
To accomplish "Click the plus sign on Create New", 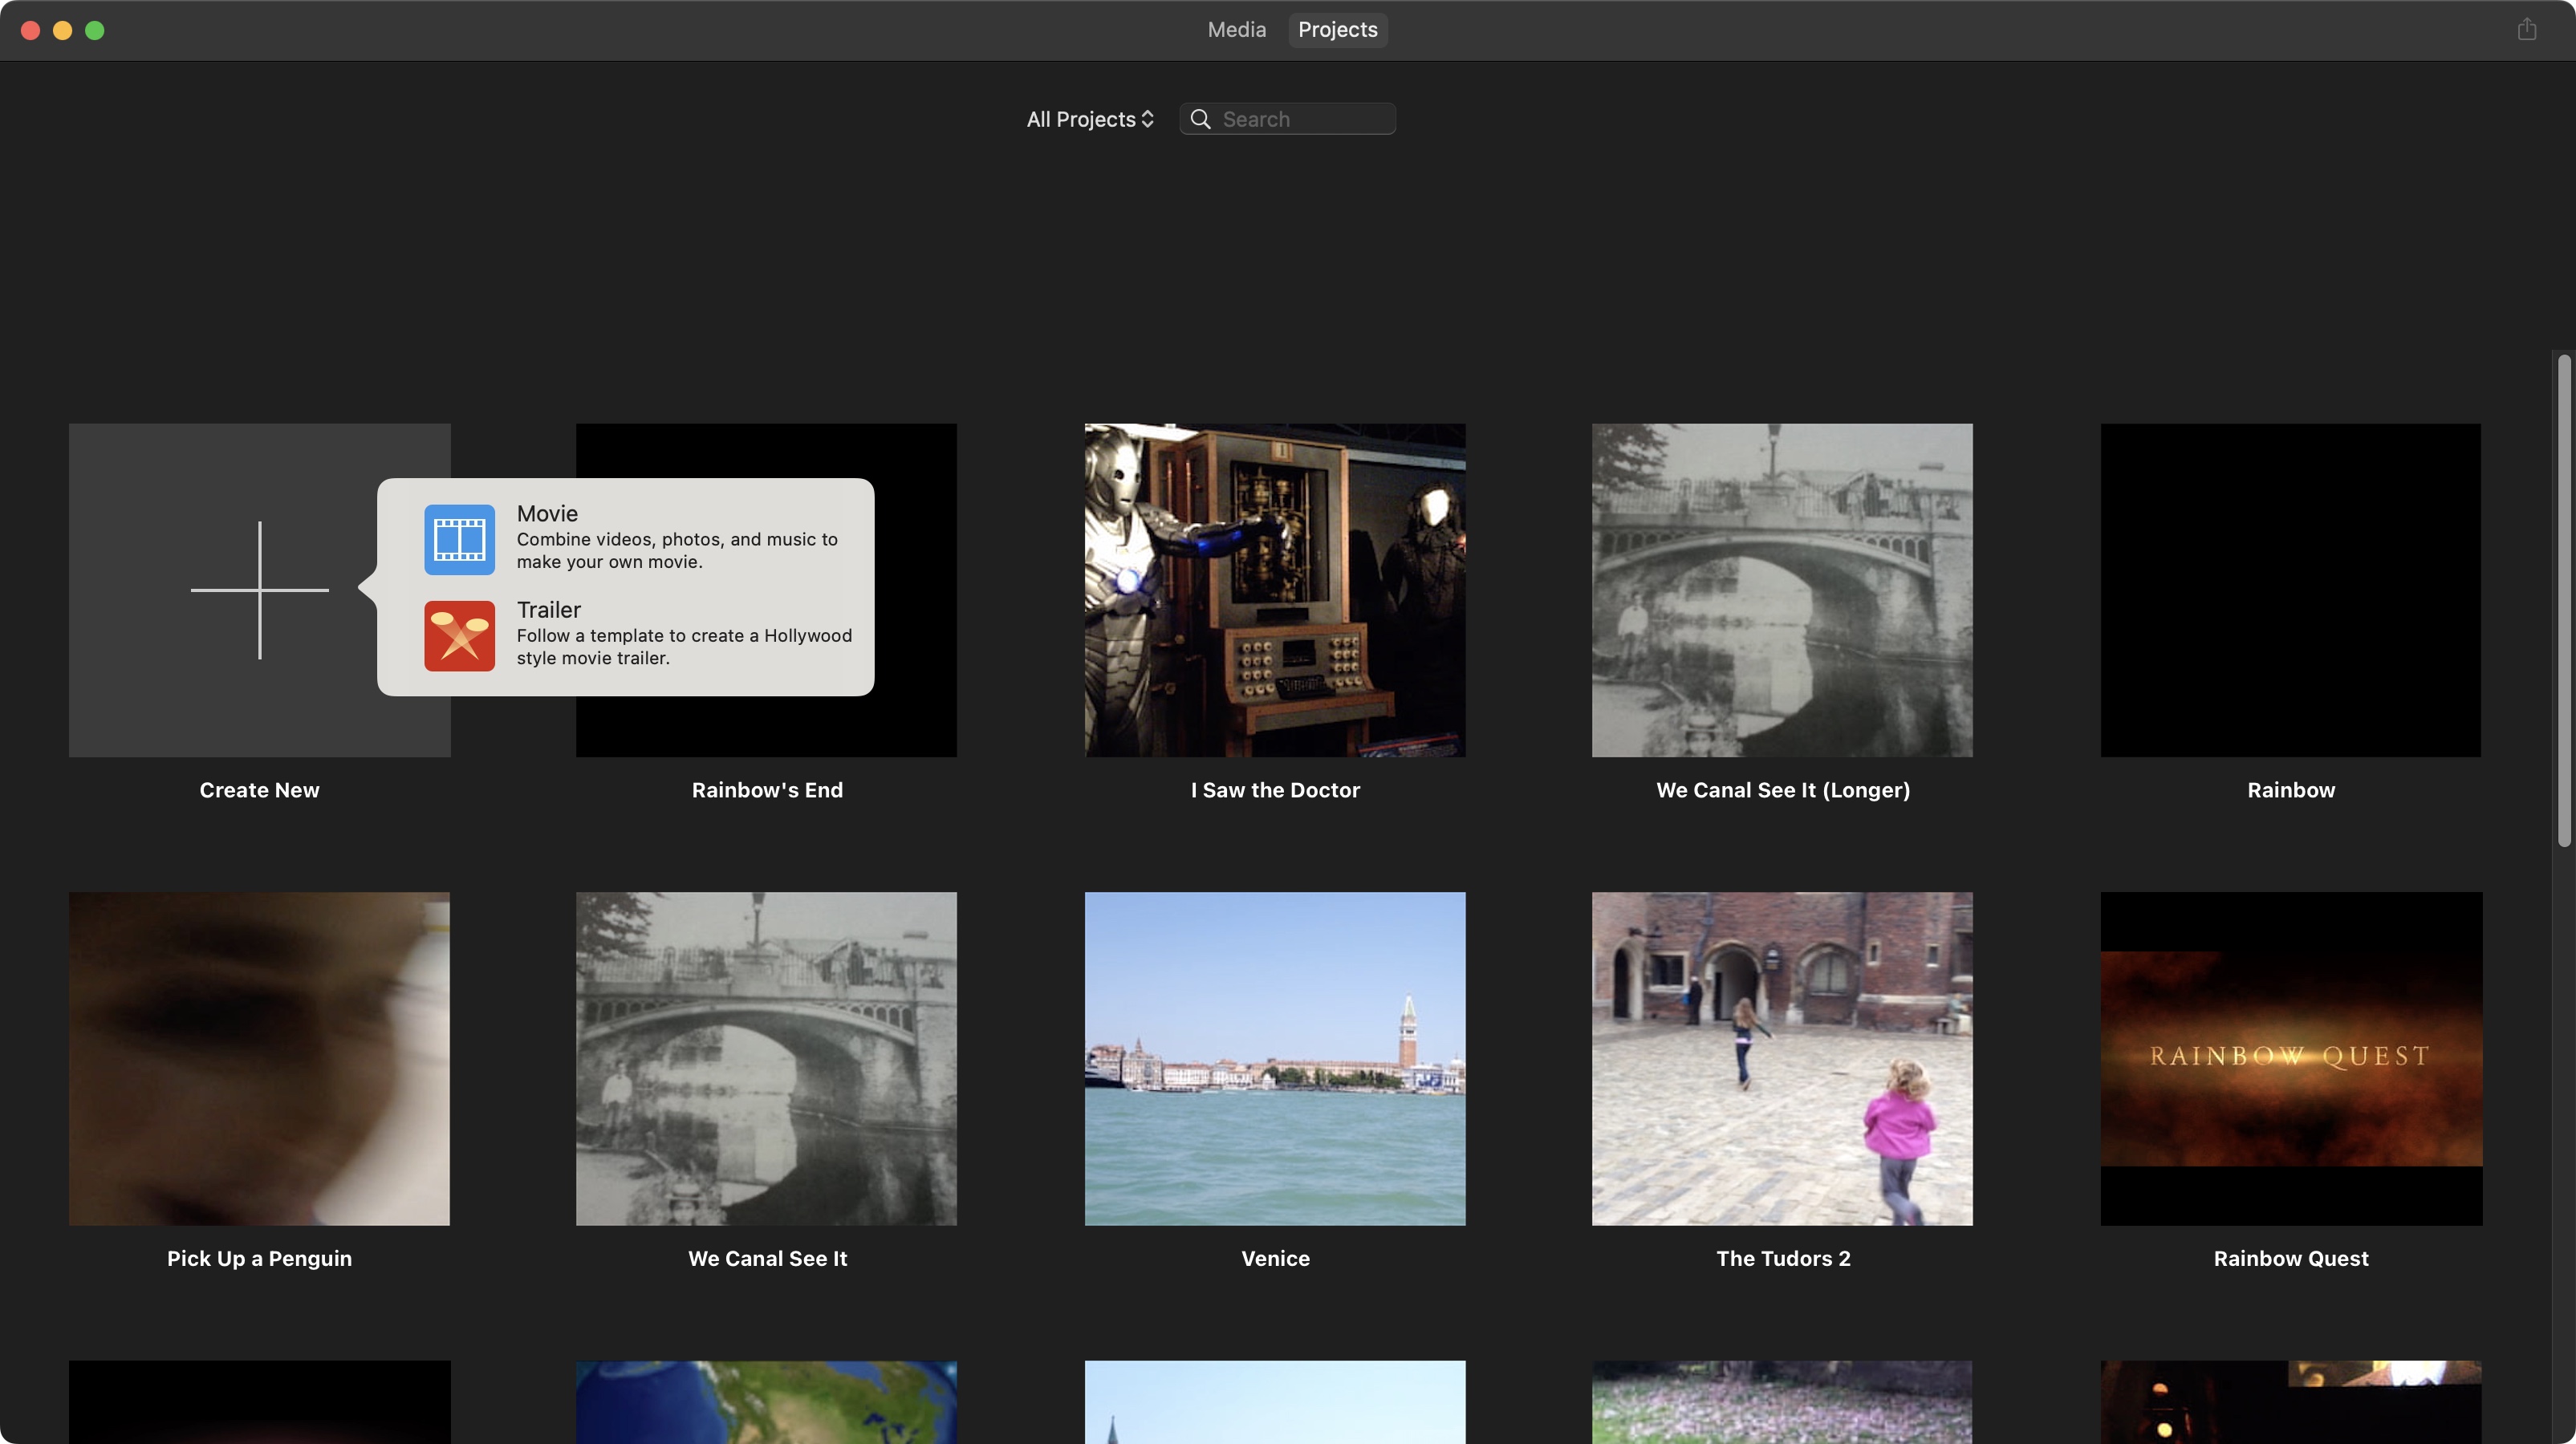I will point(260,589).
